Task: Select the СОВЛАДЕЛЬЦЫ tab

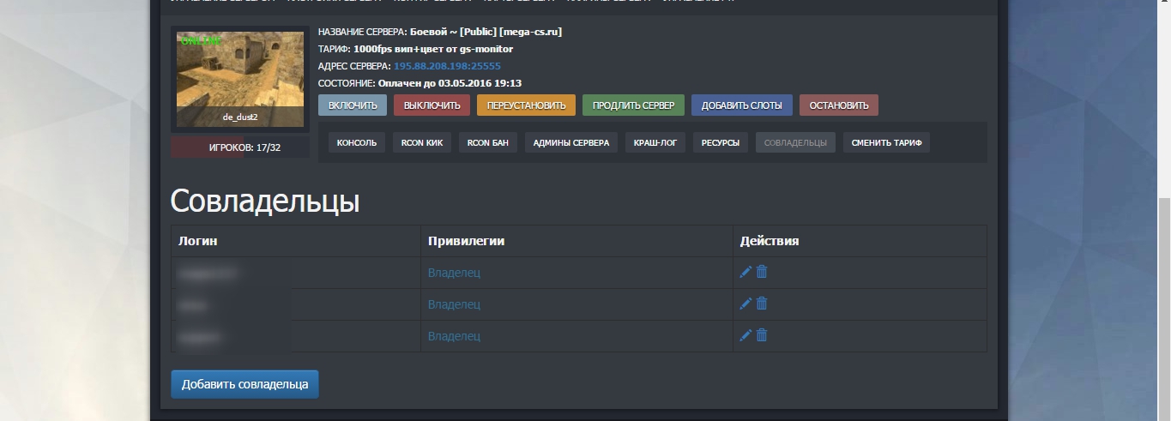Action: [795, 142]
